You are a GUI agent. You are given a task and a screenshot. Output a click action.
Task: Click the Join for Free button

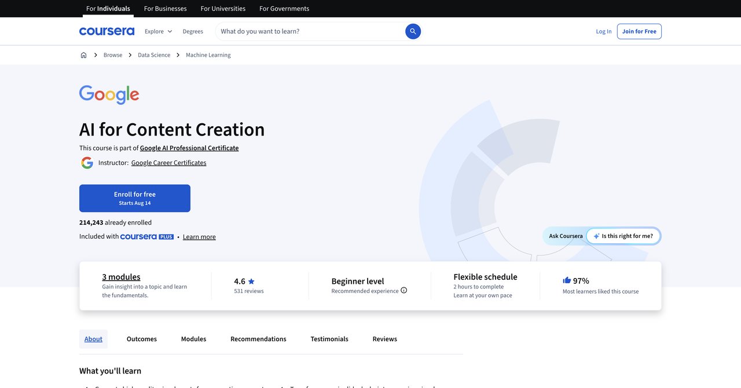[x=639, y=31]
